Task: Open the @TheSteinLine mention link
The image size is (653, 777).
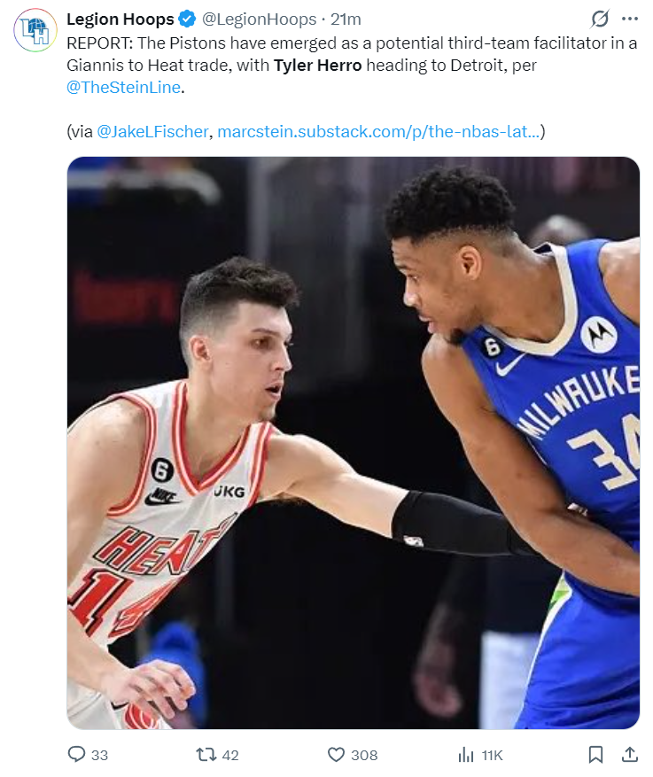Action: pyautogui.click(x=123, y=87)
